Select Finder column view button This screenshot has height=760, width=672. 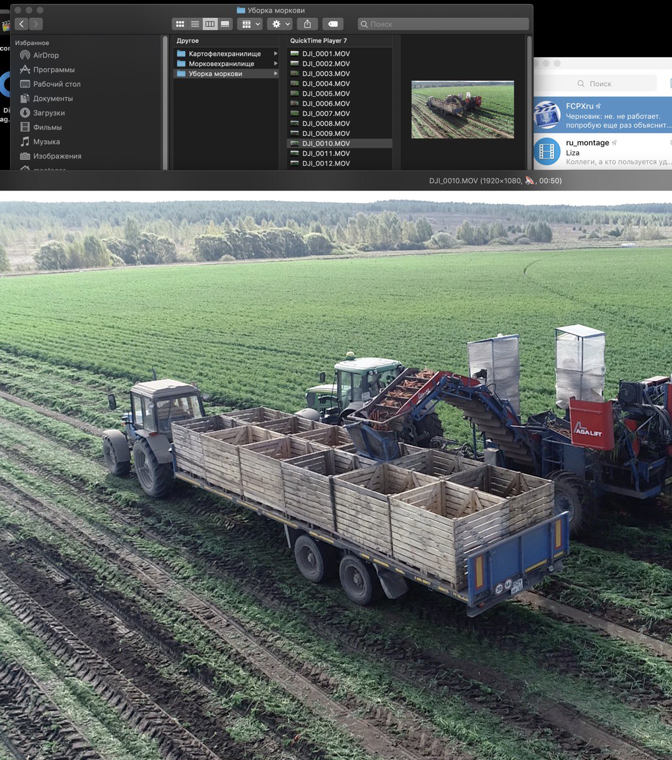coord(210,24)
